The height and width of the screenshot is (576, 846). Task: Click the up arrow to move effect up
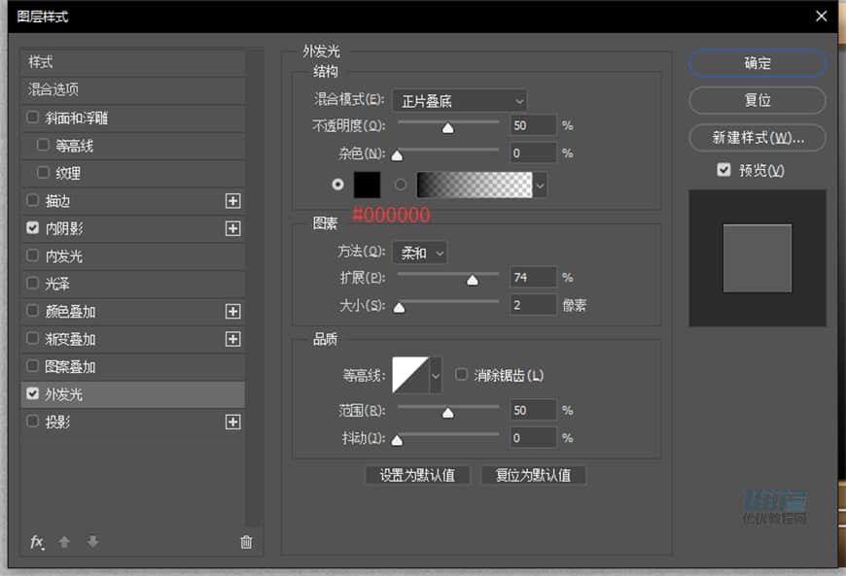point(63,542)
